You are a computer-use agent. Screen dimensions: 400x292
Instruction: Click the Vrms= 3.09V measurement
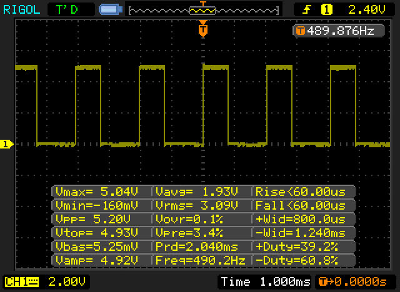coord(197,205)
